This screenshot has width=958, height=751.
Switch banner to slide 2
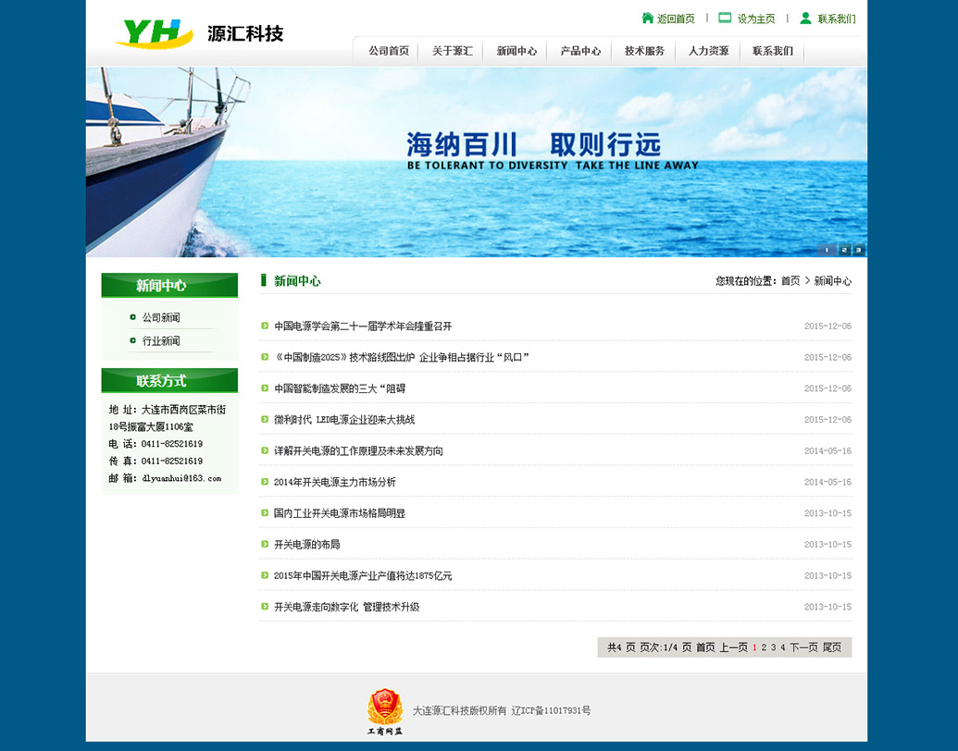click(x=843, y=250)
